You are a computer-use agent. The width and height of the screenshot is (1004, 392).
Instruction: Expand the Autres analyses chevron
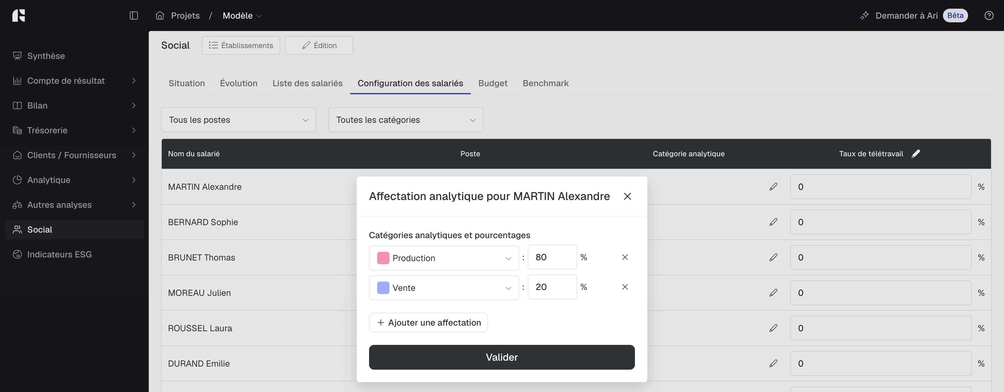[134, 205]
